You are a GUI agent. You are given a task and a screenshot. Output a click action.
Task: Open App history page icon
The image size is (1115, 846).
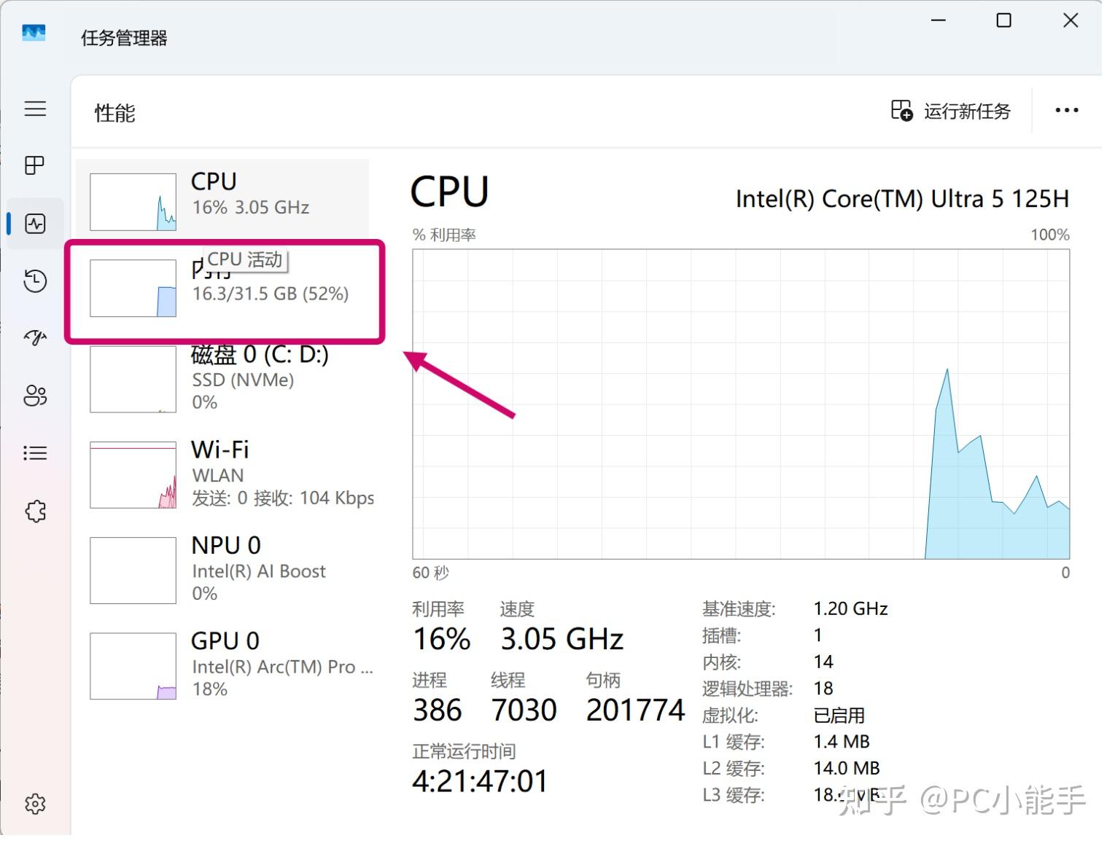click(x=35, y=281)
